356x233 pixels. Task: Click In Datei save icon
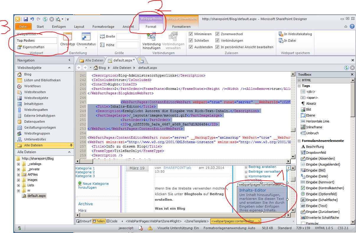[281, 41]
